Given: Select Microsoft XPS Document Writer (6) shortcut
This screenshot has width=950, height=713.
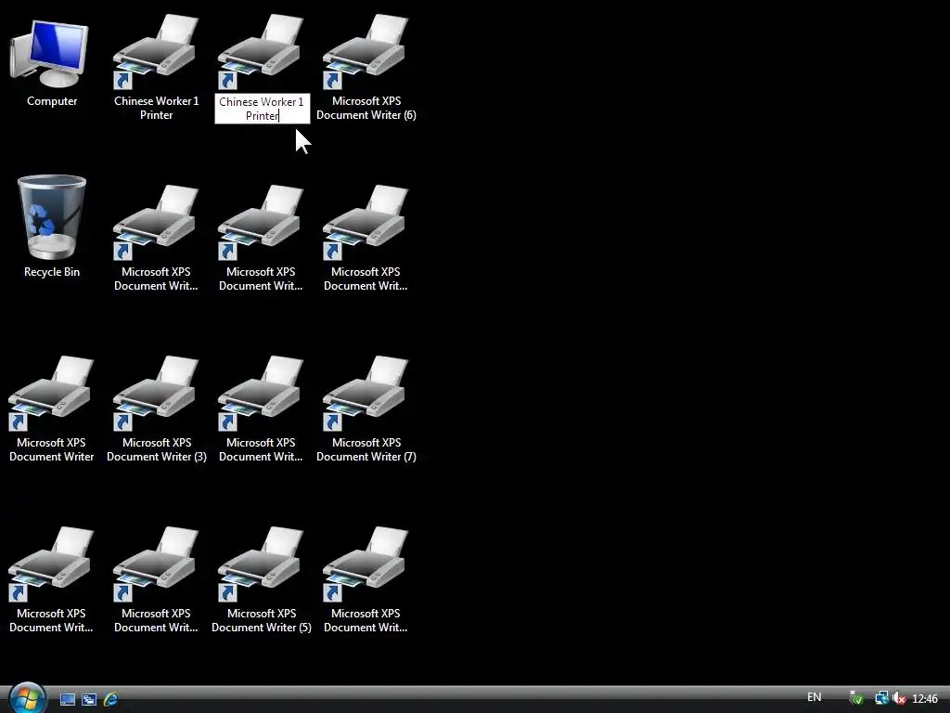Looking at the screenshot, I should [366, 68].
